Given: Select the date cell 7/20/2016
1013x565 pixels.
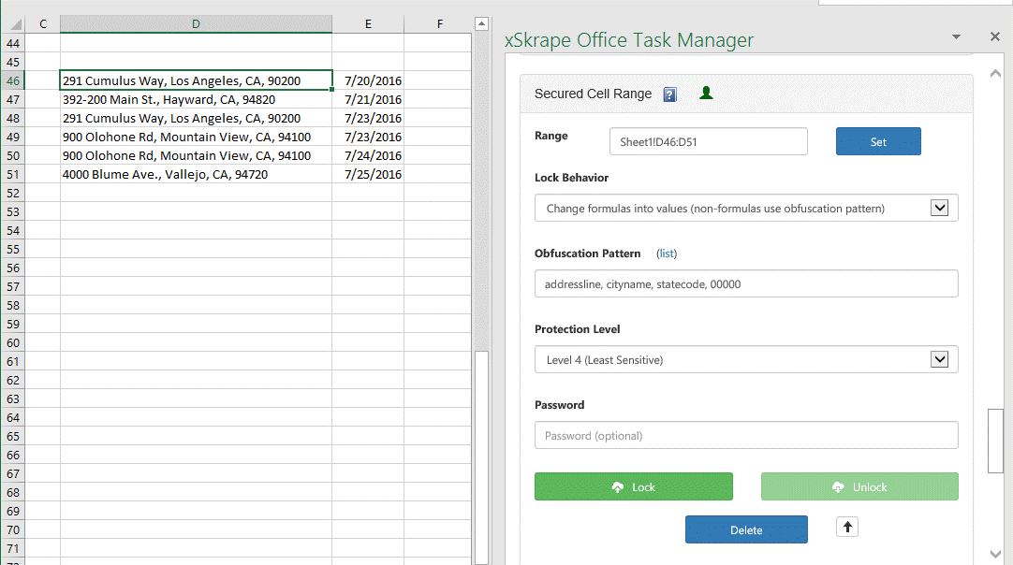Looking at the screenshot, I should click(x=368, y=80).
